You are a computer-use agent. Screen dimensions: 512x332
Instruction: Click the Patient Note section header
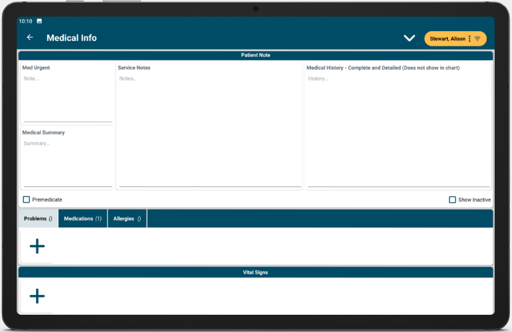(x=256, y=55)
